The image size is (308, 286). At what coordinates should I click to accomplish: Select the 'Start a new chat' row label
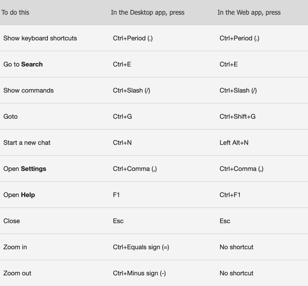click(x=27, y=143)
